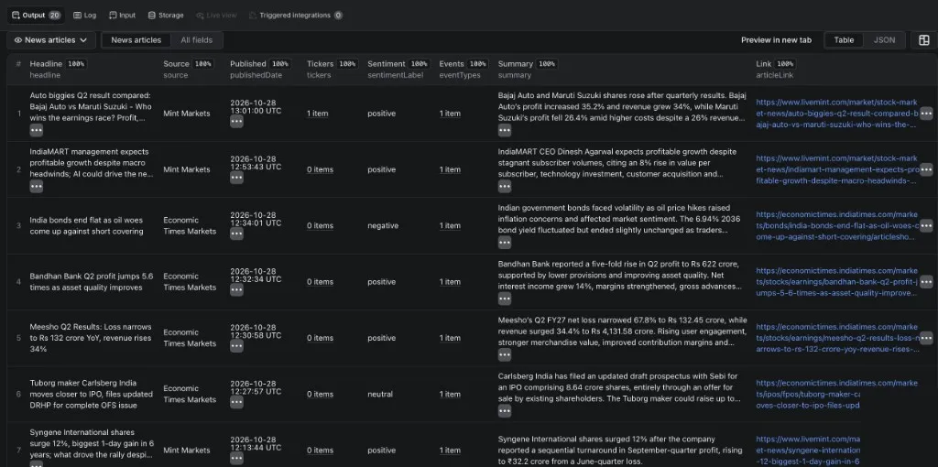938x467 pixels.
Task: Open 1 item tickers in Auto biggies row
Action: tap(318, 114)
